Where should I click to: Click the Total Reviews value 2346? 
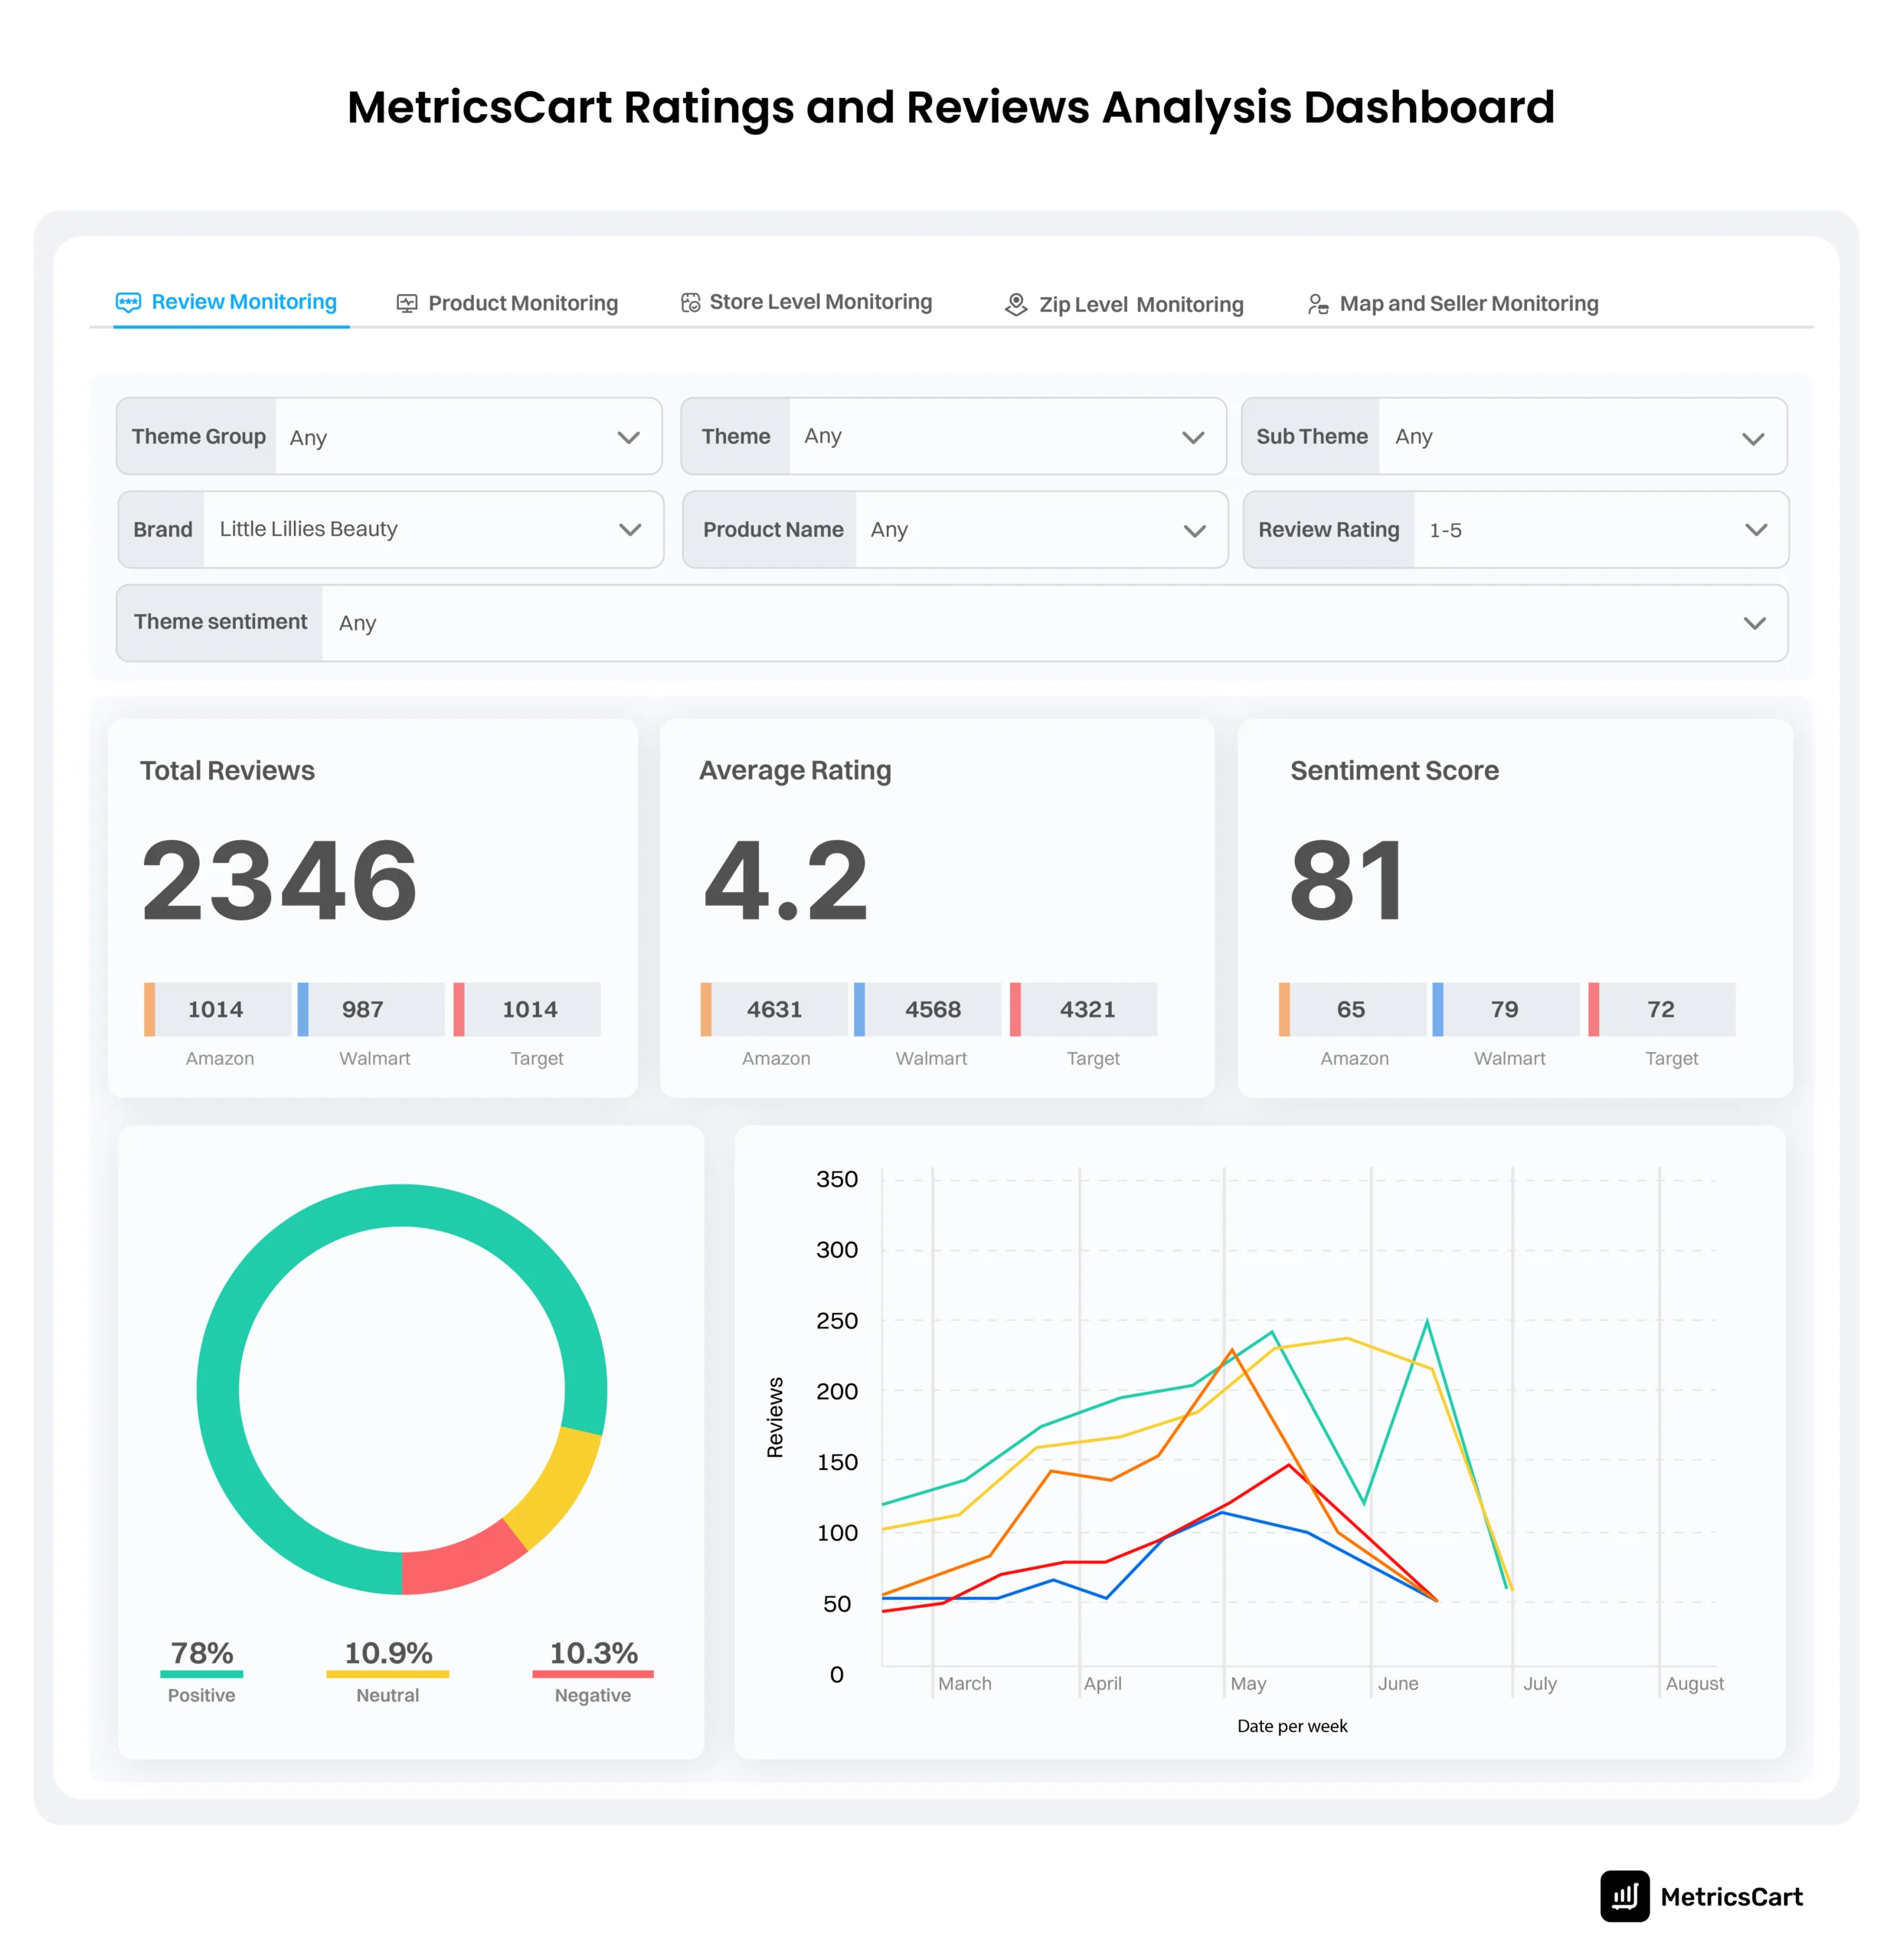coord(279,880)
